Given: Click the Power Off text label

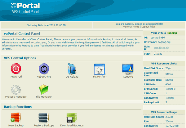Looking at the screenshot, I should [16, 77].
